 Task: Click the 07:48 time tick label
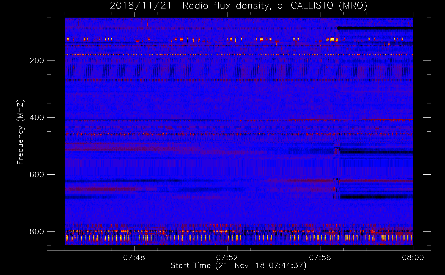(134, 258)
